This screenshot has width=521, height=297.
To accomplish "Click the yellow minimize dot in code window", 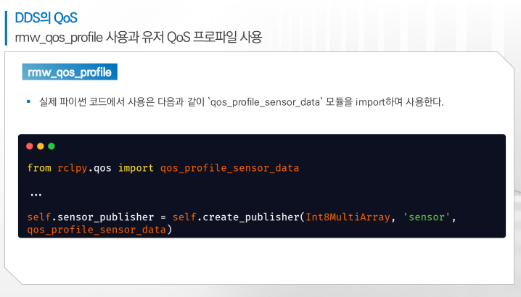I will coord(41,146).
